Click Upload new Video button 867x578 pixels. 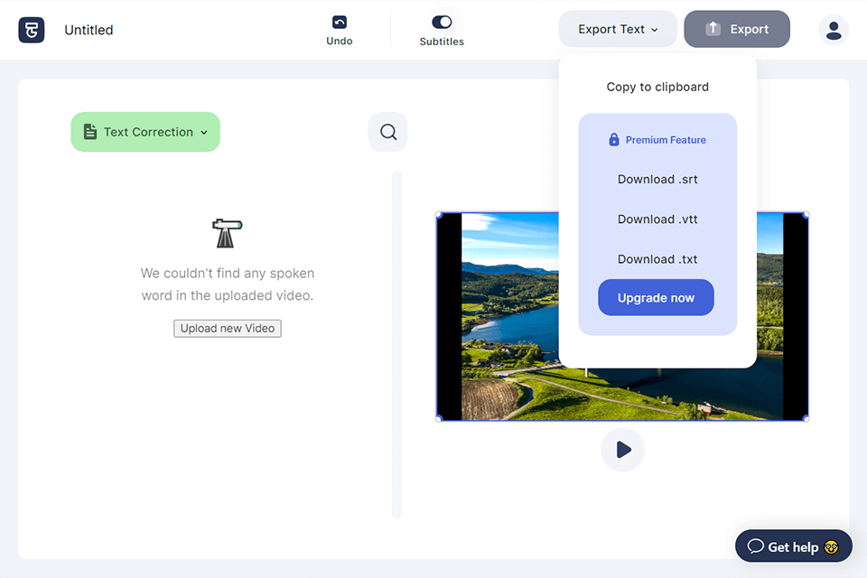click(x=228, y=329)
